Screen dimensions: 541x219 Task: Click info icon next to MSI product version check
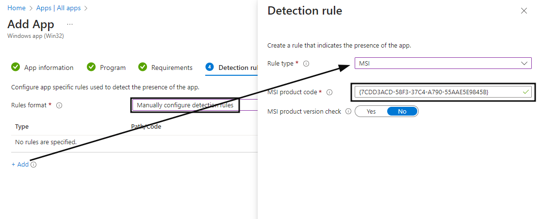click(x=348, y=112)
